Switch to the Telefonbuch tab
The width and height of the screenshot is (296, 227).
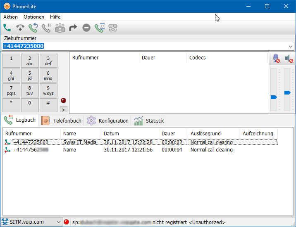[61, 121]
